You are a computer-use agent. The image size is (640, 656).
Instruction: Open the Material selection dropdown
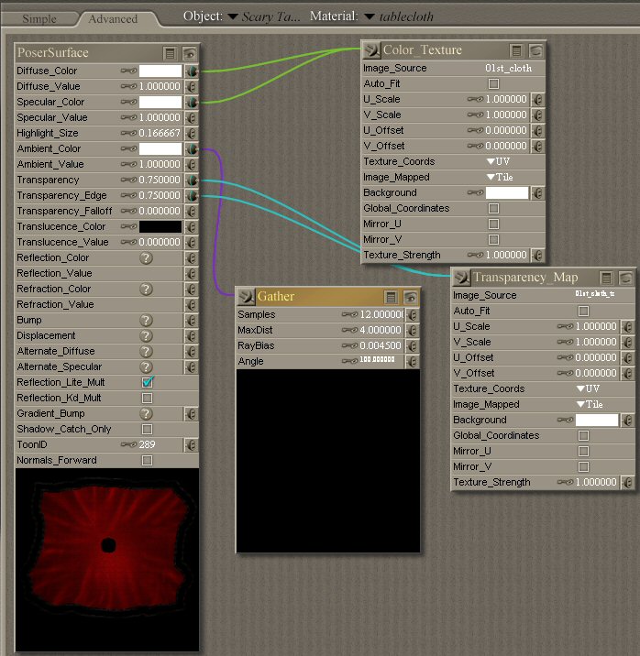pyautogui.click(x=369, y=16)
